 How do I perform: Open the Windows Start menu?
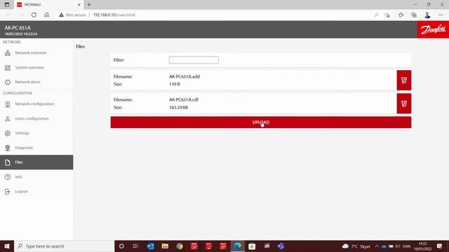(x=7, y=246)
